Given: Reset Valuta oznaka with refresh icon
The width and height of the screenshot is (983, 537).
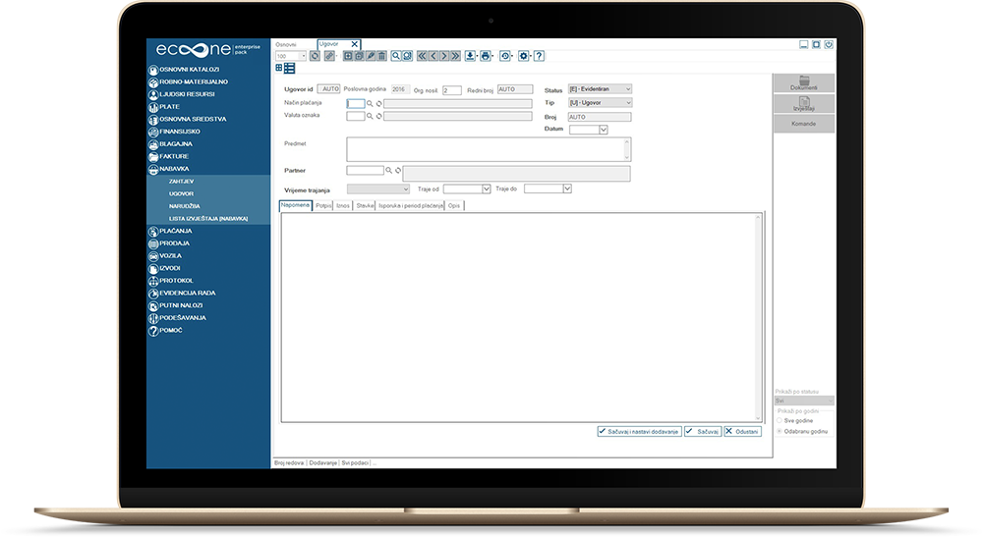Looking at the screenshot, I should (x=378, y=117).
